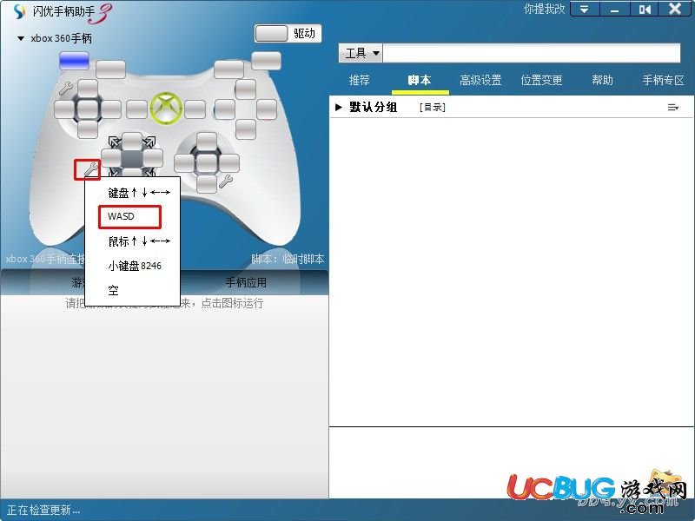
Task: Open the 工具 tools dropdown
Action: coord(361,53)
